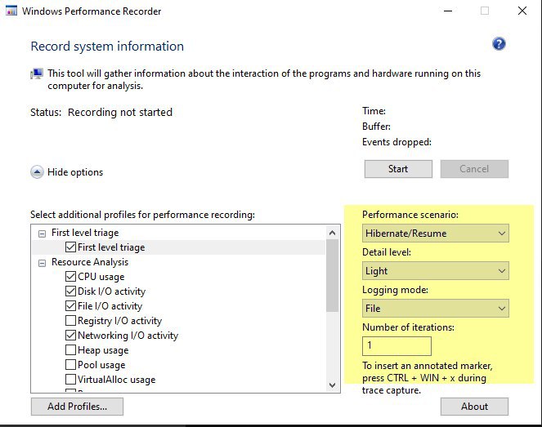
Task: Enable the Pool usage checkbox
Action: coord(70,364)
